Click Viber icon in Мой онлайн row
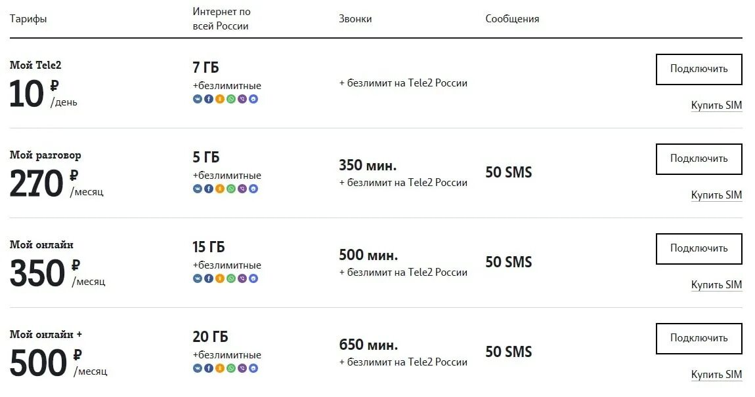Image resolution: width=755 pixels, height=397 pixels. pos(242,279)
